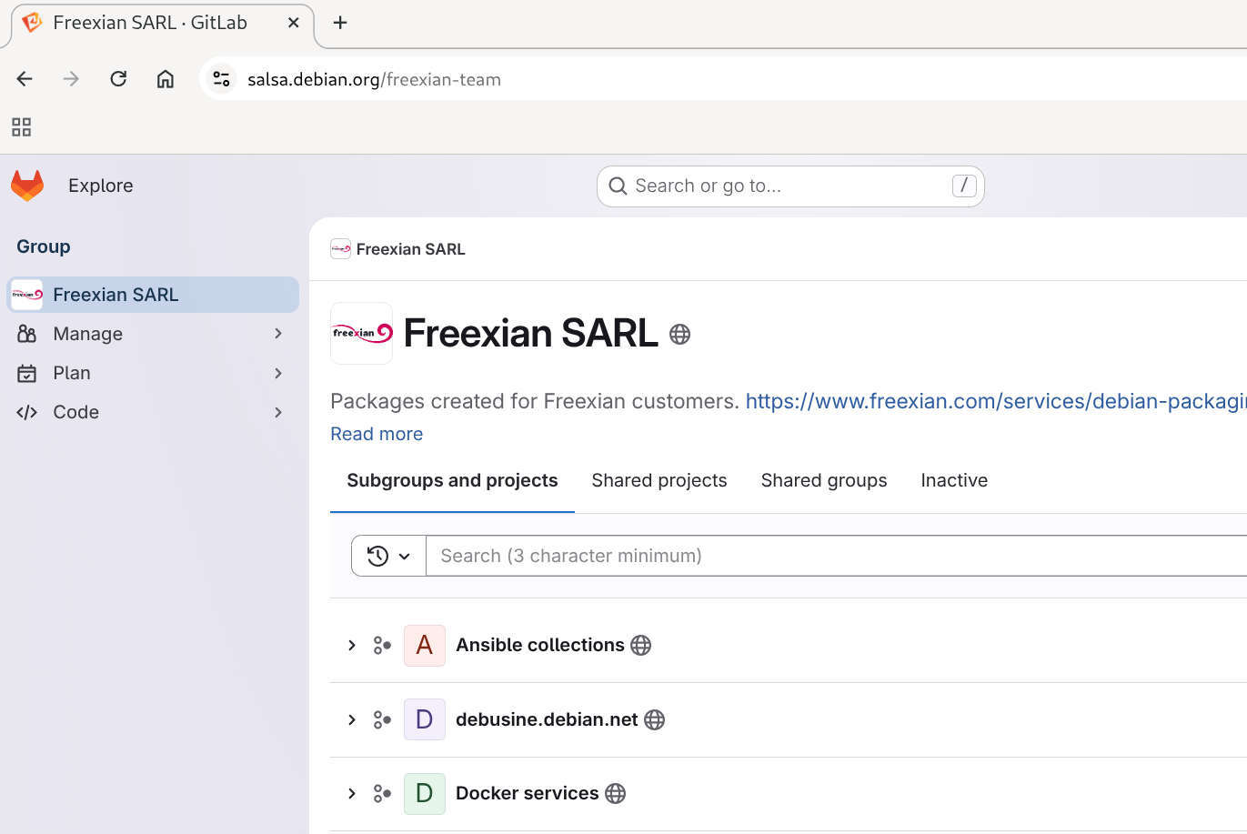Click the D avatar of Docker services
1247x834 pixels.
pos(424,793)
